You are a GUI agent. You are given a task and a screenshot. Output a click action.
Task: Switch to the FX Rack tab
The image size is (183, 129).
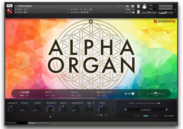39,123
